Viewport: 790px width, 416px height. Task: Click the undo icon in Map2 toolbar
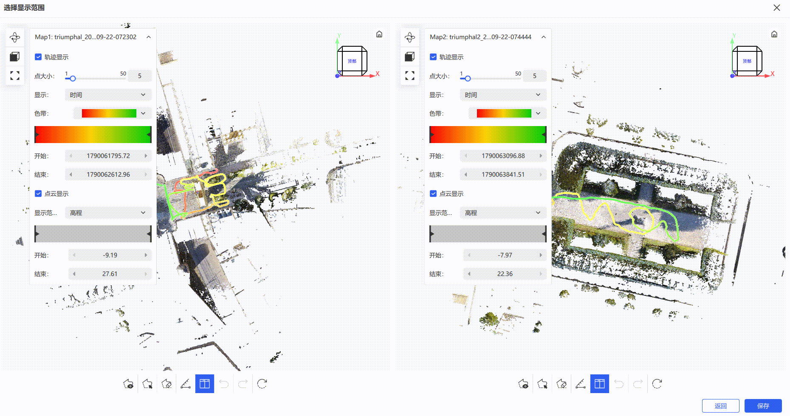(619, 384)
